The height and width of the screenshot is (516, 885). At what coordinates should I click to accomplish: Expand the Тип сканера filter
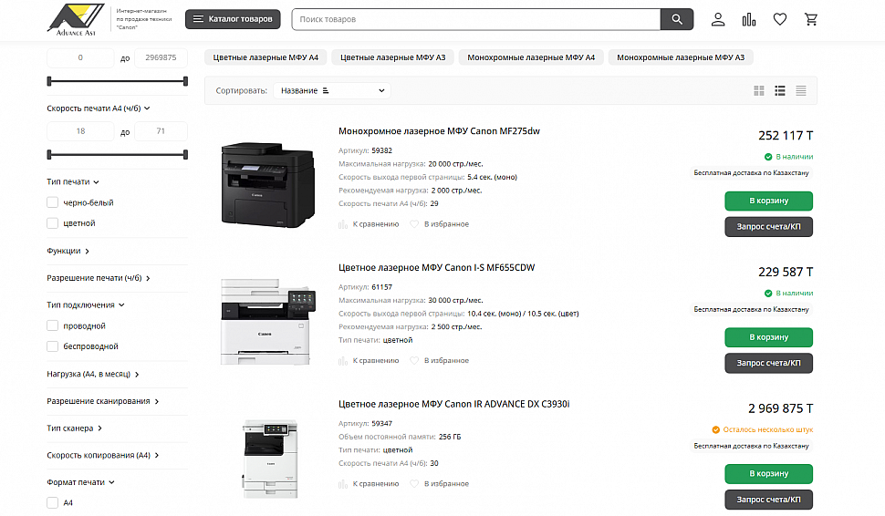point(75,428)
